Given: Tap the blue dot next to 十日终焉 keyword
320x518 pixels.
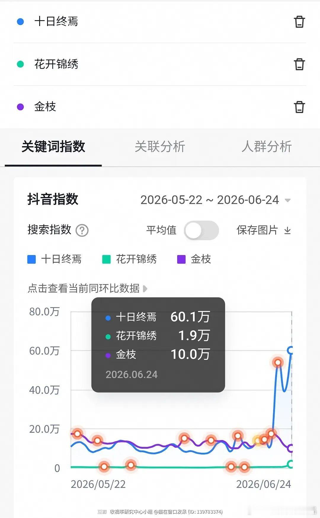Looking at the screenshot, I should [x=20, y=22].
